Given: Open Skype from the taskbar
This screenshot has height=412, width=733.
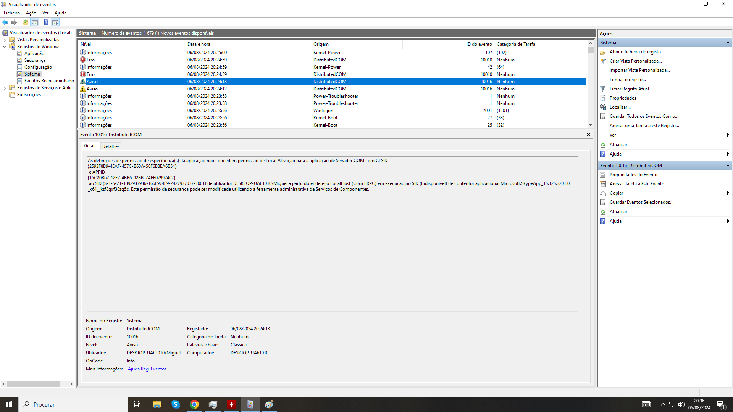Looking at the screenshot, I should point(175,404).
